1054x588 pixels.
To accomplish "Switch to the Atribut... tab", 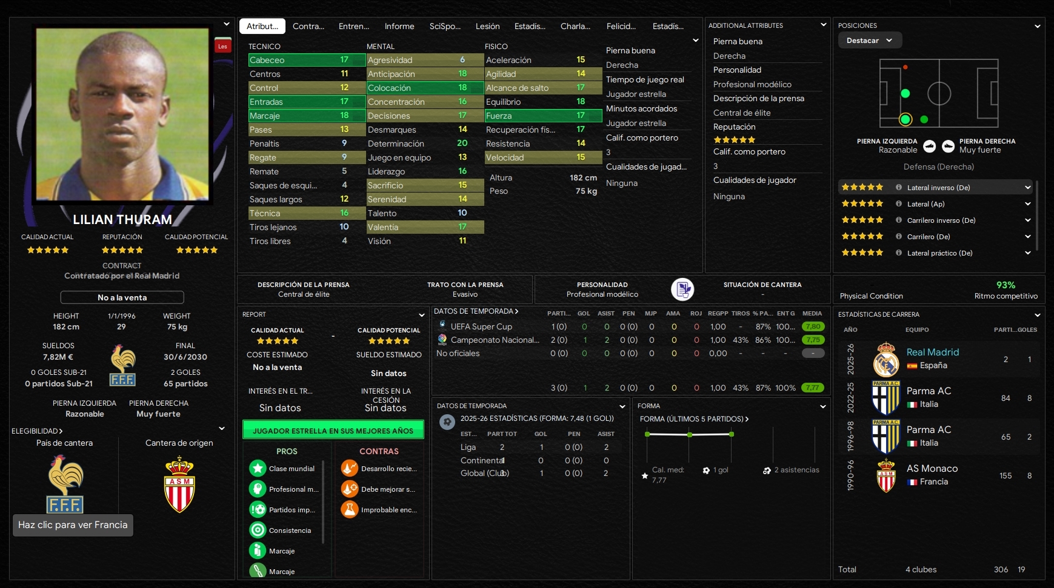I will coord(262,26).
